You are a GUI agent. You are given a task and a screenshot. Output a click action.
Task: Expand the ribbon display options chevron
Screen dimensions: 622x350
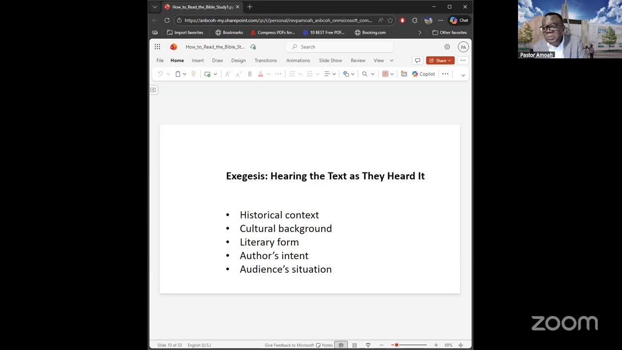click(463, 75)
